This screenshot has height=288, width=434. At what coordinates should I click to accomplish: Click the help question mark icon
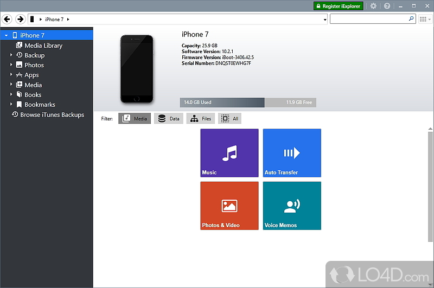point(387,6)
